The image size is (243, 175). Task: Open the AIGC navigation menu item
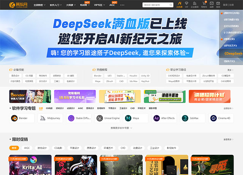113,5
